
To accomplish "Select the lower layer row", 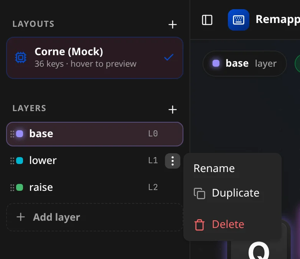I will pyautogui.click(x=95, y=161).
